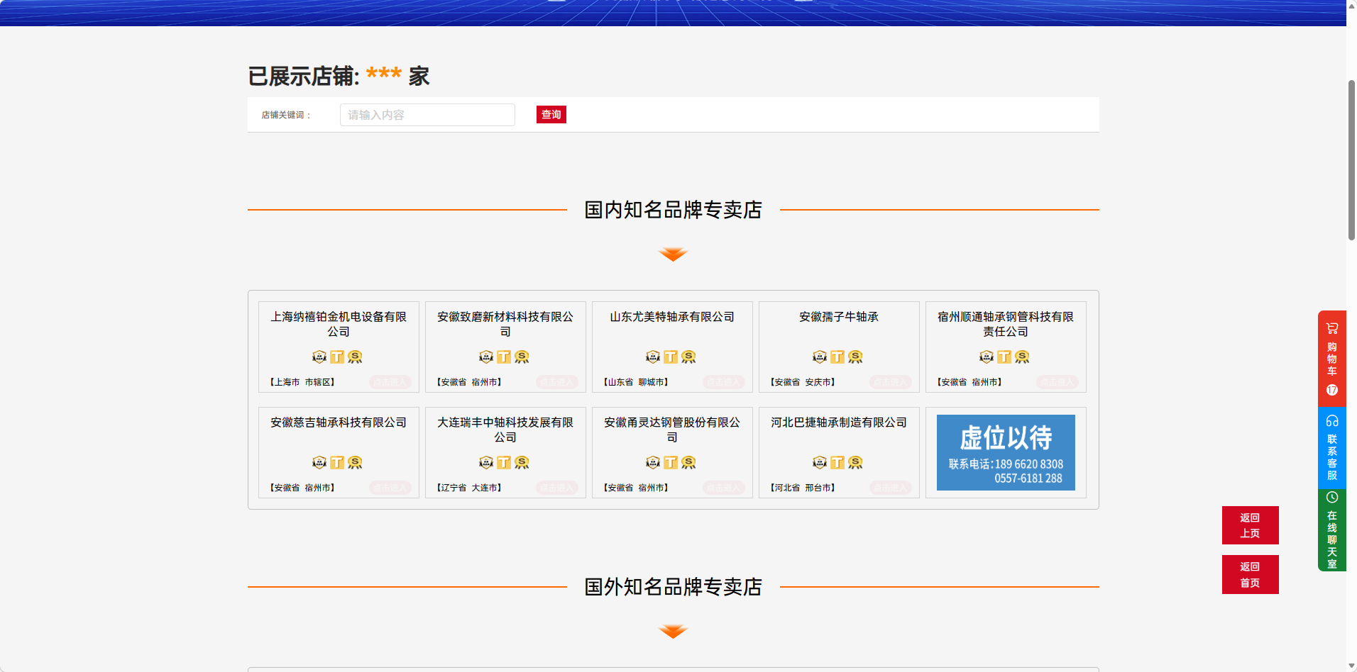Click the shield badge on the 安徽孺子牛轴承 card
This screenshot has height=672, width=1357.
point(820,357)
